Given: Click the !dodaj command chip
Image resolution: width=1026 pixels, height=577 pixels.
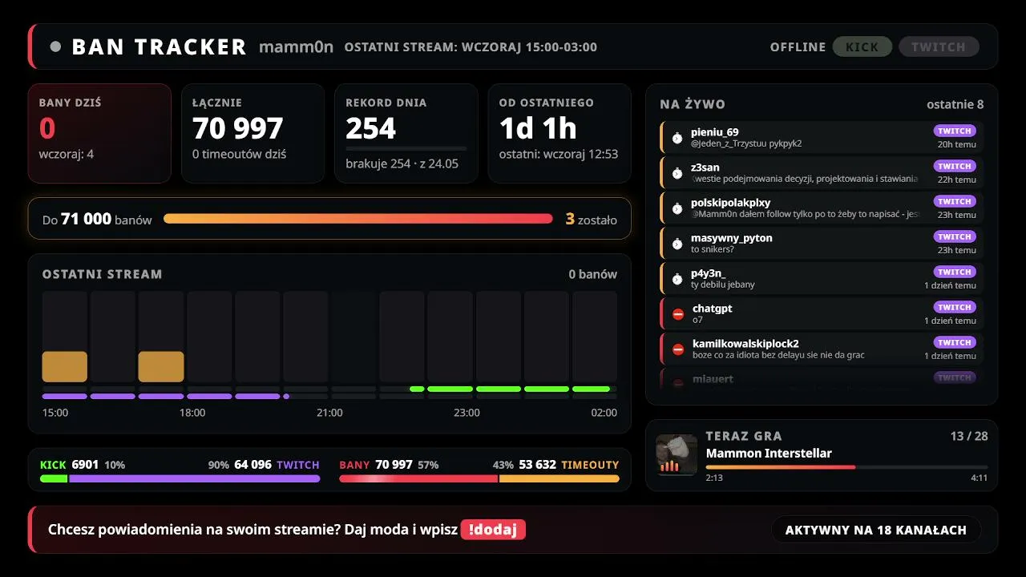Looking at the screenshot, I should pos(493,530).
